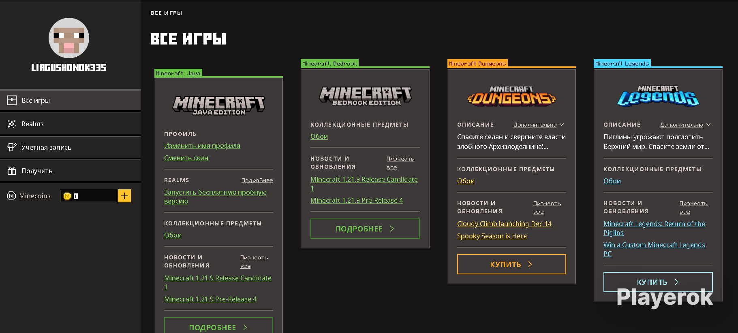Open Обои link in Dungeons card
The height and width of the screenshot is (333, 738).
pos(466,181)
